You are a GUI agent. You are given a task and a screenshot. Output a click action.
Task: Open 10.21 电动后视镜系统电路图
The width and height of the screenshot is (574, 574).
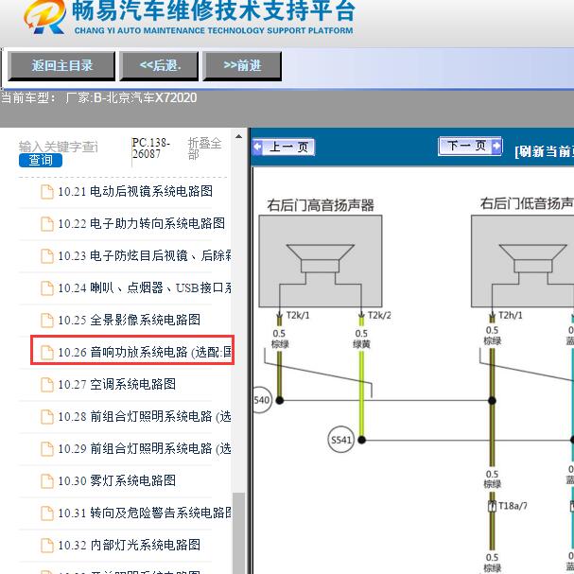(135, 191)
